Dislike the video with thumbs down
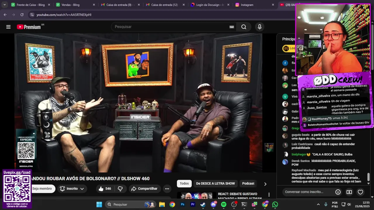 120,189
